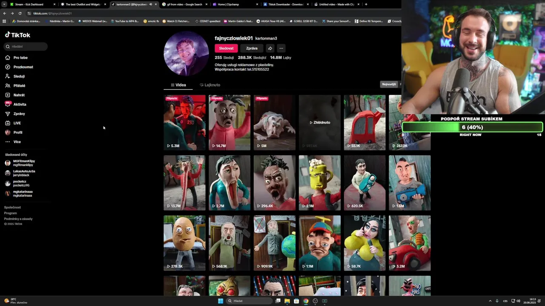
Task: Open Prozkoumat in TikTok sidebar
Action: (x=20, y=67)
